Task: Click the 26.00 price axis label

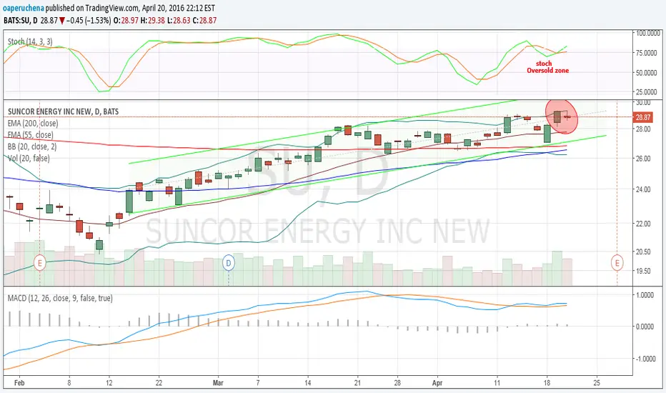Action: tap(642, 159)
